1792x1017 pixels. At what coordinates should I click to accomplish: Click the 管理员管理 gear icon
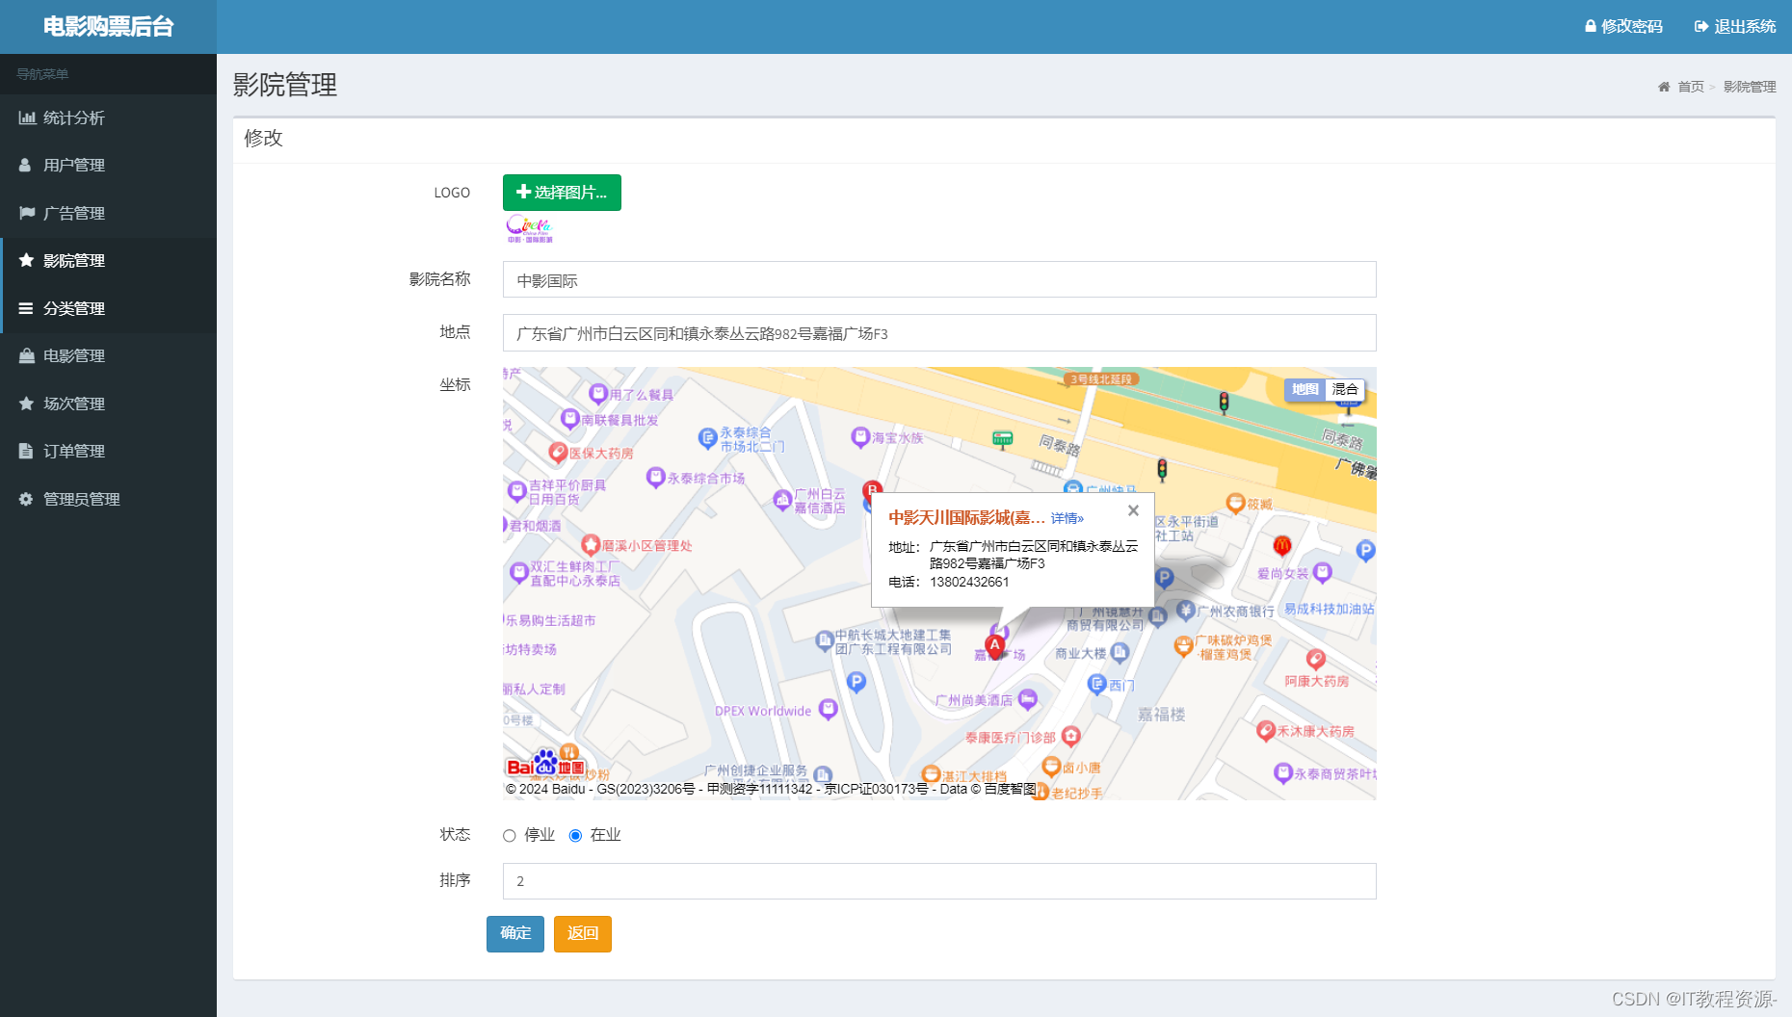point(26,499)
